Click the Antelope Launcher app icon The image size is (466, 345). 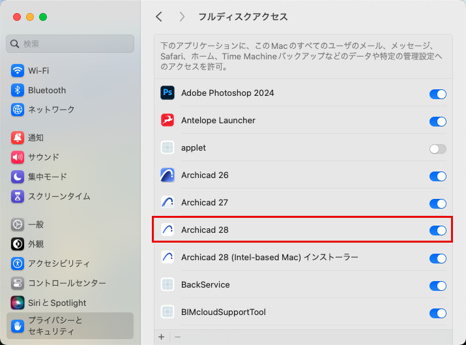click(167, 120)
